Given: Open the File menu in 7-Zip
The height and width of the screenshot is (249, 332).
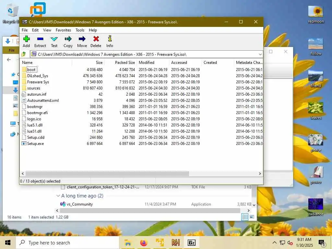Looking at the screenshot, I should point(25,30).
